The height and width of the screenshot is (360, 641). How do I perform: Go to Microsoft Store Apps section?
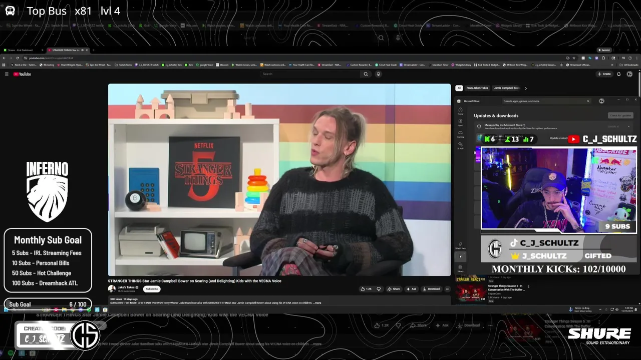pos(460,122)
